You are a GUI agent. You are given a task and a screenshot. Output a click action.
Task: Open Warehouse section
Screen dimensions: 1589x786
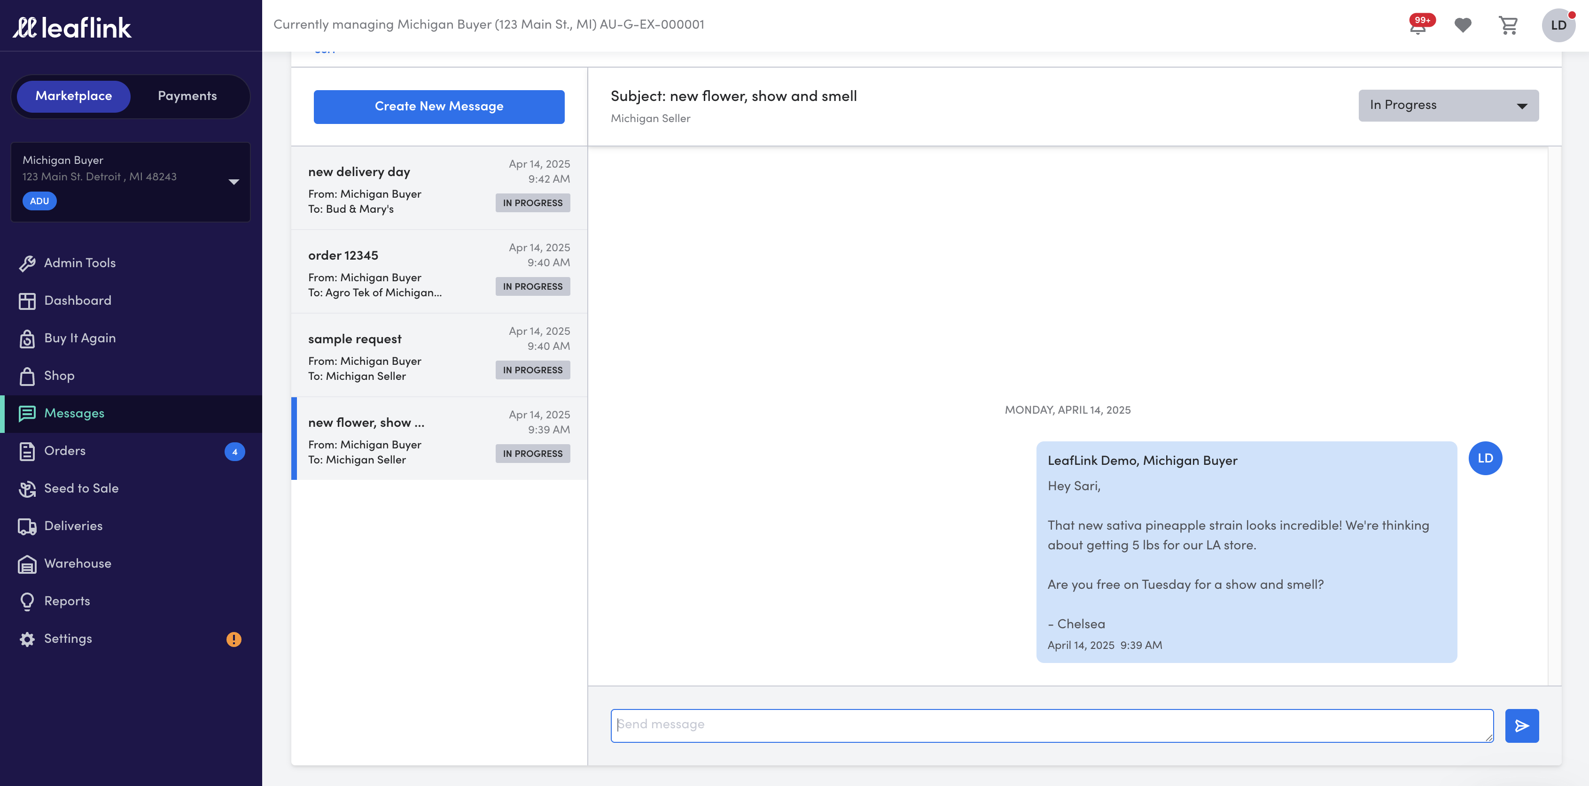[131, 564]
